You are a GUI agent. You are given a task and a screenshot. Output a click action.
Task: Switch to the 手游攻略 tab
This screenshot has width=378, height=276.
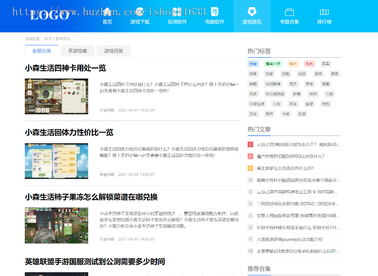pyautogui.click(x=78, y=51)
